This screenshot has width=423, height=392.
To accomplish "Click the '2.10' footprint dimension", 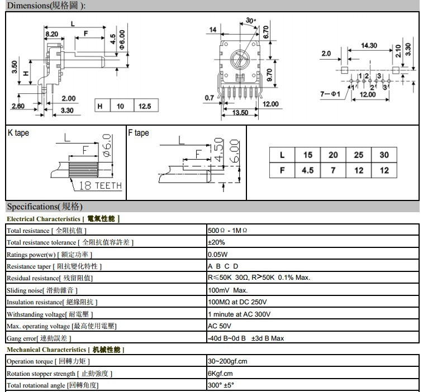I will [398, 51].
